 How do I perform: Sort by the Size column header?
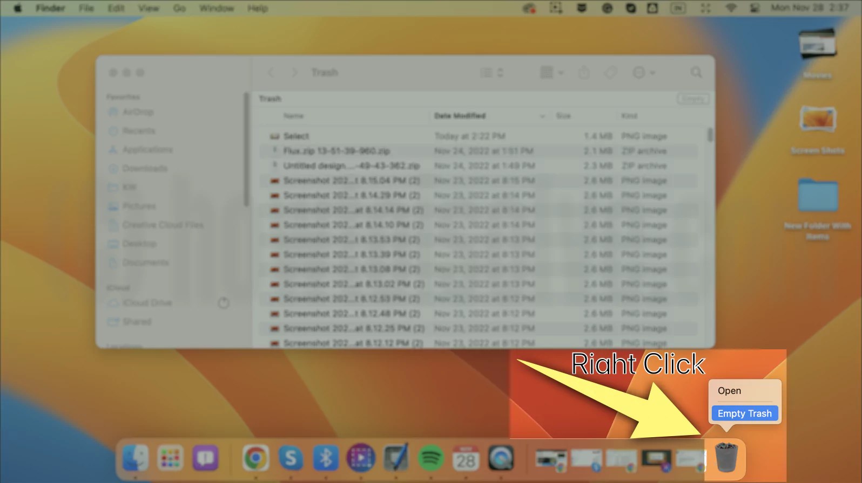click(x=563, y=116)
